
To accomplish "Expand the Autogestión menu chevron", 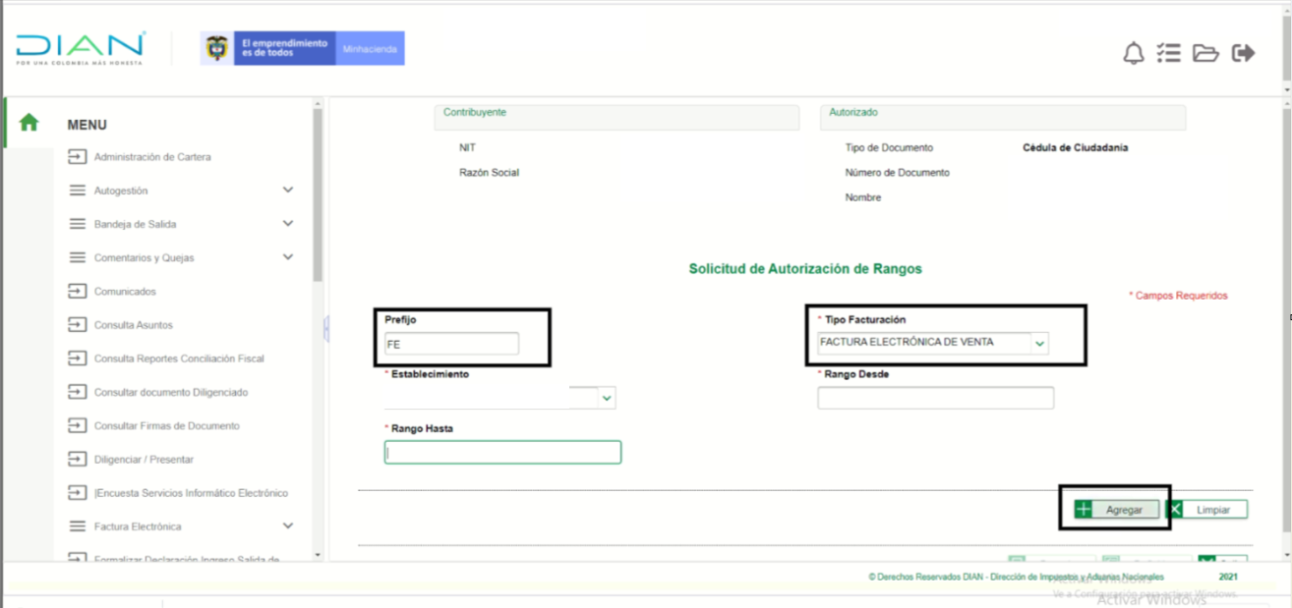I will [x=288, y=190].
